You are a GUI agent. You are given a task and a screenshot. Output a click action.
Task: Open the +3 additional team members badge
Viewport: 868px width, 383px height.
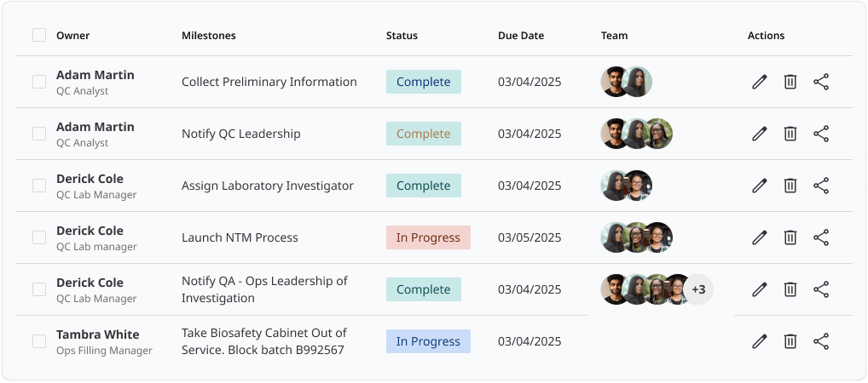coord(698,289)
